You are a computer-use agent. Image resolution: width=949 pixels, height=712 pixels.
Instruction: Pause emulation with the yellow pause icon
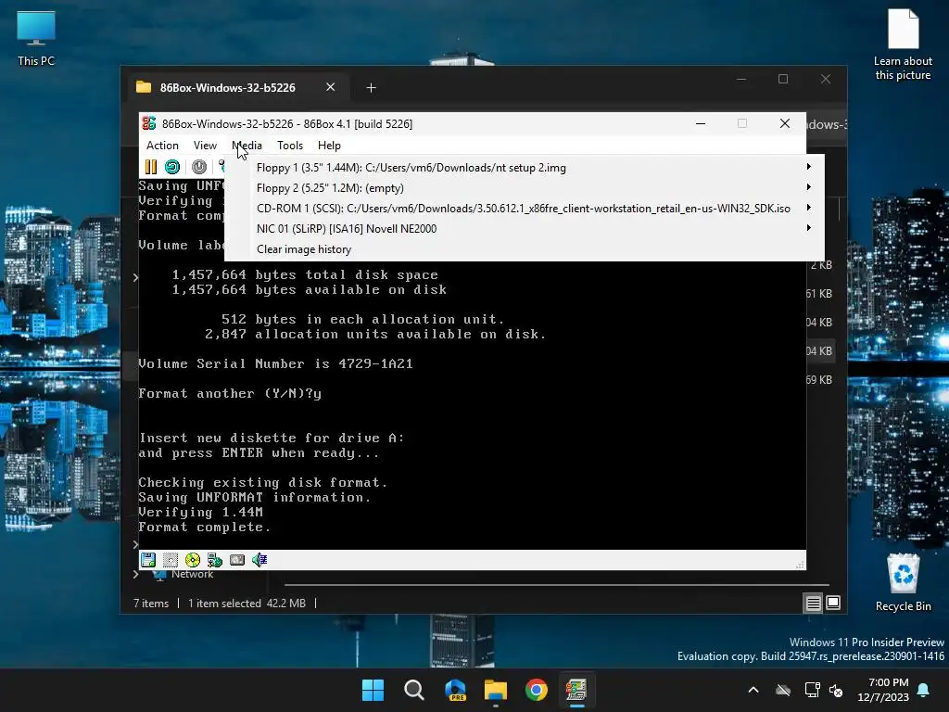[x=151, y=167]
